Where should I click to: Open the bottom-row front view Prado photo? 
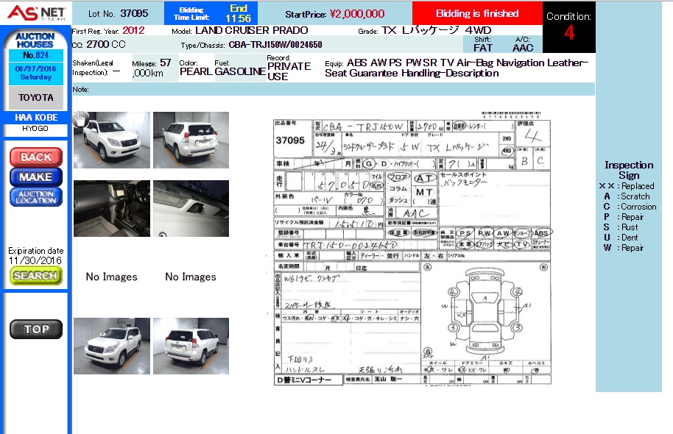(x=112, y=346)
